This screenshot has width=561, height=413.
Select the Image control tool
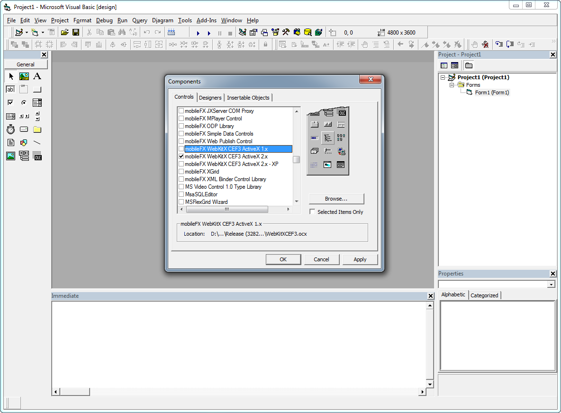pos(11,156)
